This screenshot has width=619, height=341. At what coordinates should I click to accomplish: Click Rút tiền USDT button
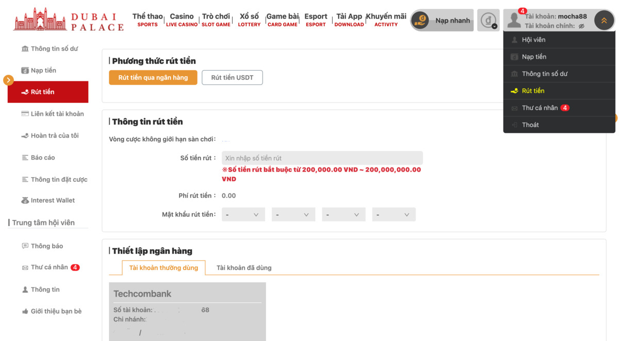[232, 78]
